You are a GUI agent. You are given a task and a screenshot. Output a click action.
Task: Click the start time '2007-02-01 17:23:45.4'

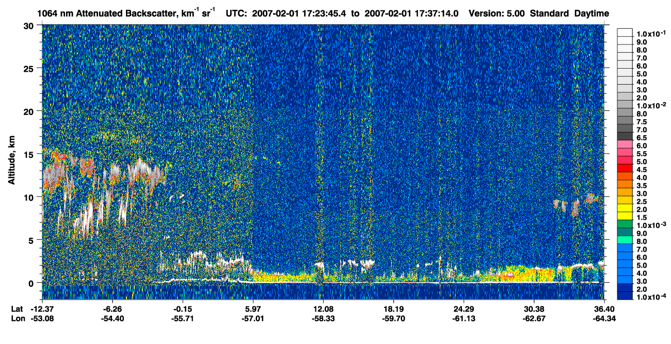[300, 13]
